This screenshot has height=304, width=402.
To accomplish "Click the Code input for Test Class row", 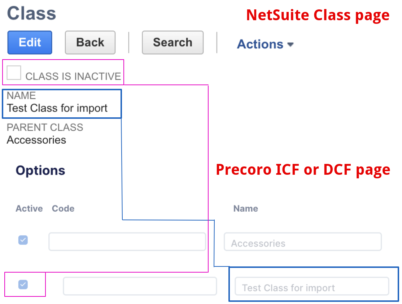I will (140, 286).
